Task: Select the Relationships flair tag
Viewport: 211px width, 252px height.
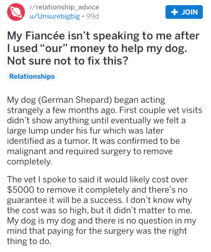Action: coord(32,76)
